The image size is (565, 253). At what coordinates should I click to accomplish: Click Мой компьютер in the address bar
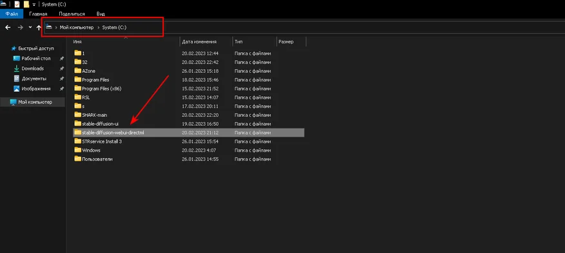tap(76, 27)
